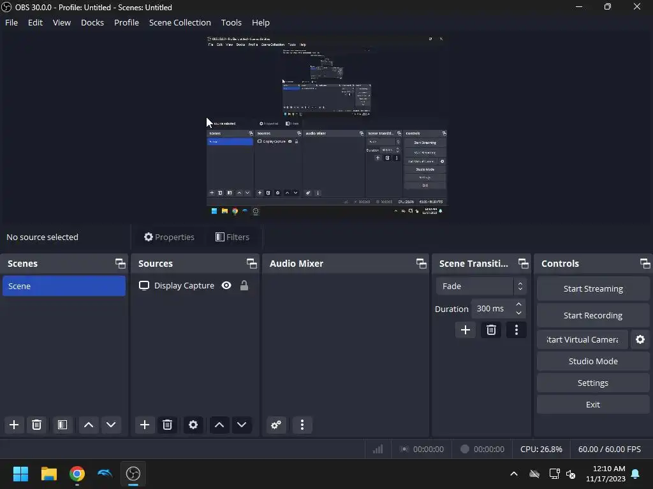Decrease transition duration with down arrow

click(x=519, y=313)
